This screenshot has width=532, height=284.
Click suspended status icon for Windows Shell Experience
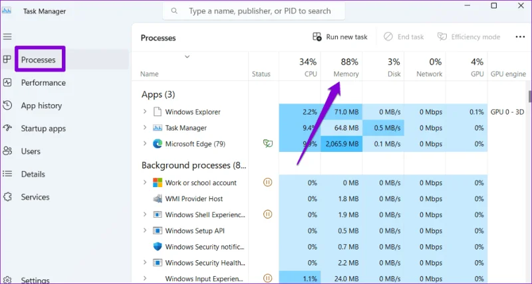(268, 214)
